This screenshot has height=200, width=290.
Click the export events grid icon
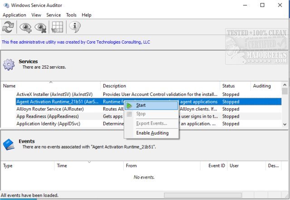[57, 27]
